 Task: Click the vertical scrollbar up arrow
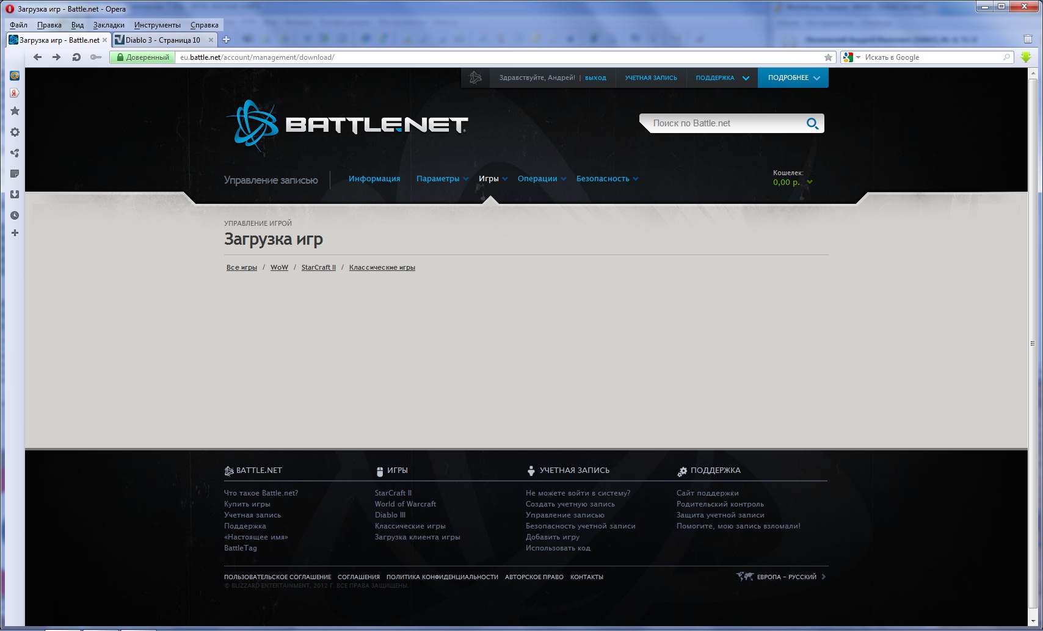(1033, 74)
